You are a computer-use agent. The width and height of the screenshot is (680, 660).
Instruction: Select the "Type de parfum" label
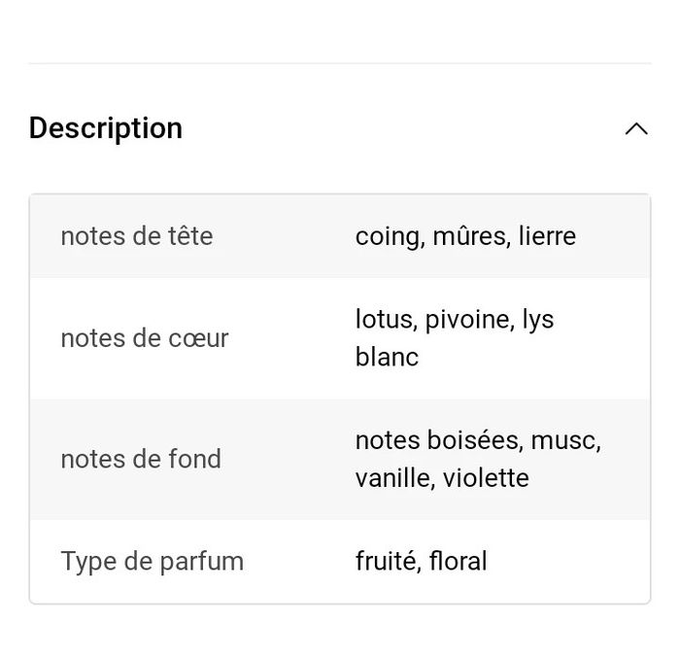[x=153, y=562]
